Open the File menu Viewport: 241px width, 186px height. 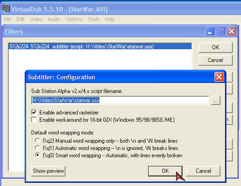[7, 19]
